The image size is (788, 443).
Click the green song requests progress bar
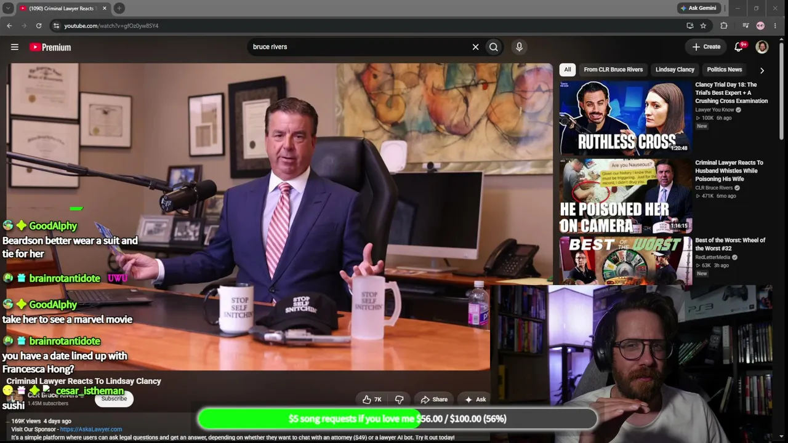397,418
